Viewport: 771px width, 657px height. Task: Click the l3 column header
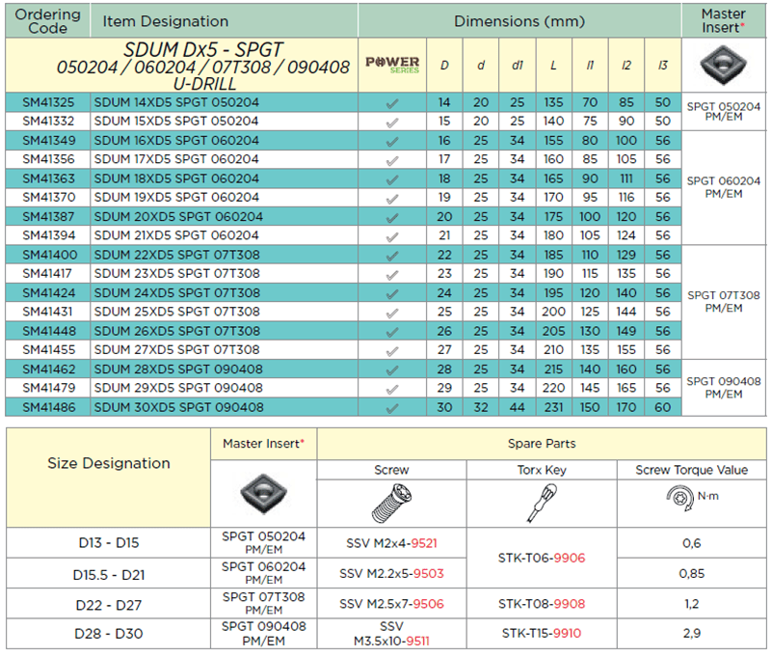click(663, 65)
